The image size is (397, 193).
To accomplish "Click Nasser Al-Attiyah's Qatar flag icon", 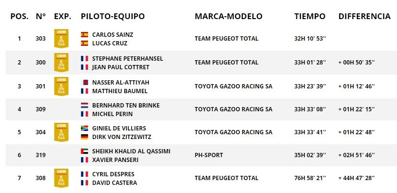I will click(x=85, y=82).
